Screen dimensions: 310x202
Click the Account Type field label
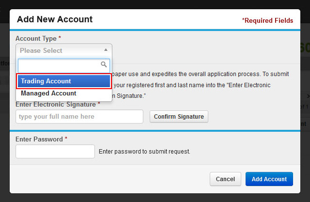[x=38, y=38]
